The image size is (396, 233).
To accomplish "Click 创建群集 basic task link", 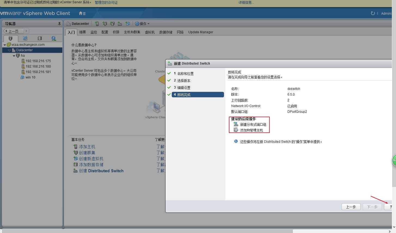I will coord(87,153).
